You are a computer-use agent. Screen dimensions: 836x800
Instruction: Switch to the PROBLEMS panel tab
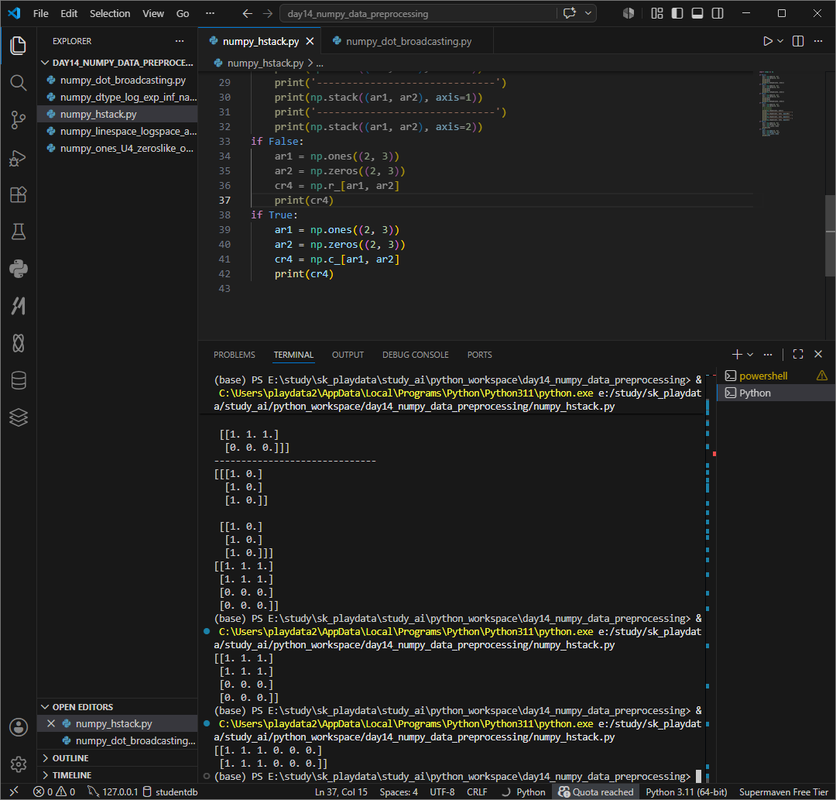pos(234,355)
